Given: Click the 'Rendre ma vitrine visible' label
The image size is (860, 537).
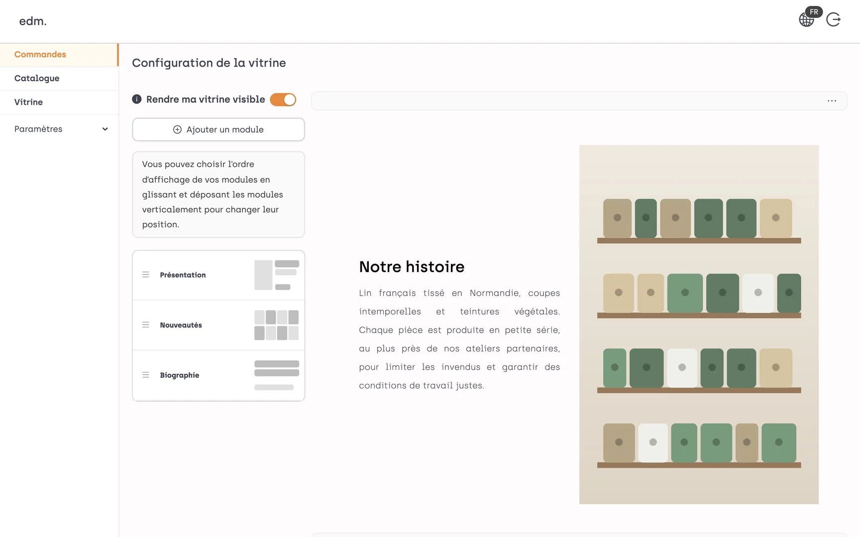Looking at the screenshot, I should pos(206,99).
